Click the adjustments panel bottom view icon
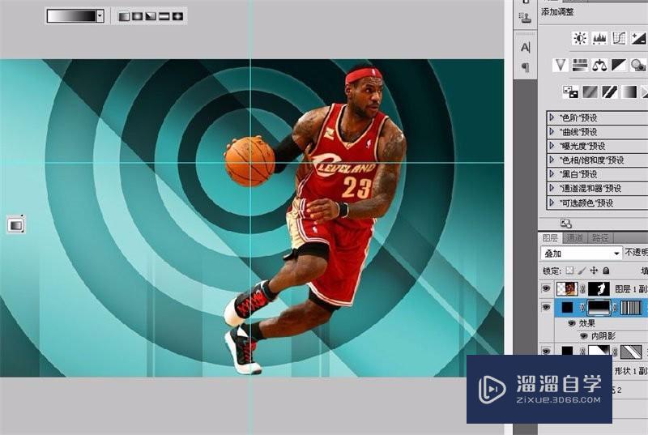Viewport: 648px width, 435px height. [x=565, y=224]
